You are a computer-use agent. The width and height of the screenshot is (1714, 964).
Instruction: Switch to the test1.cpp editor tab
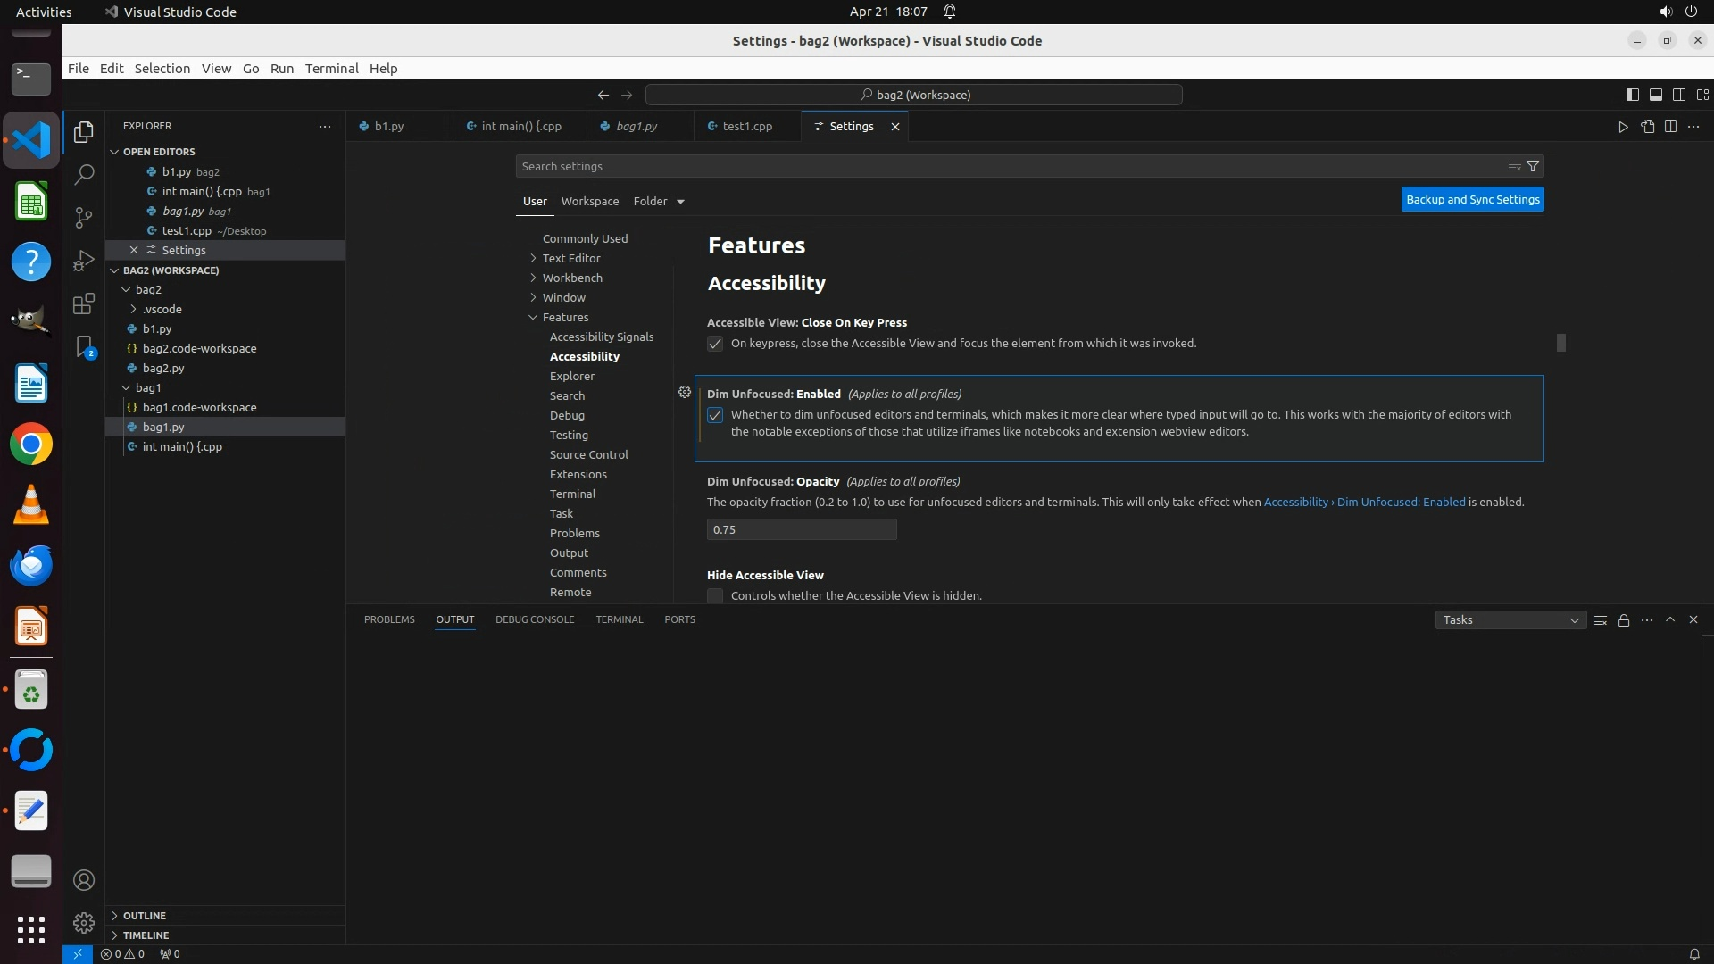746,127
